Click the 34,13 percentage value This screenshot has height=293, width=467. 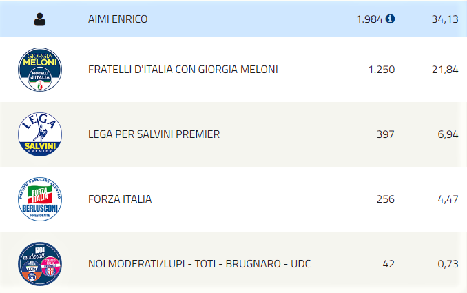(x=445, y=19)
